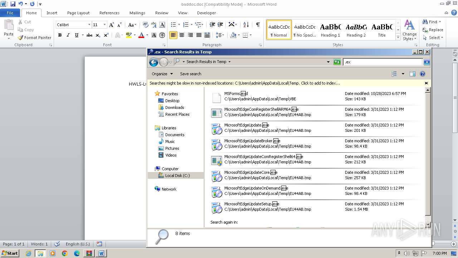458x258 pixels.
Task: Switch to Page Layout tab
Action: 78,13
